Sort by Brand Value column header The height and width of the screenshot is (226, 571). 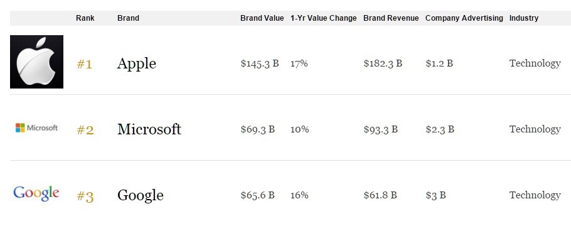point(262,18)
